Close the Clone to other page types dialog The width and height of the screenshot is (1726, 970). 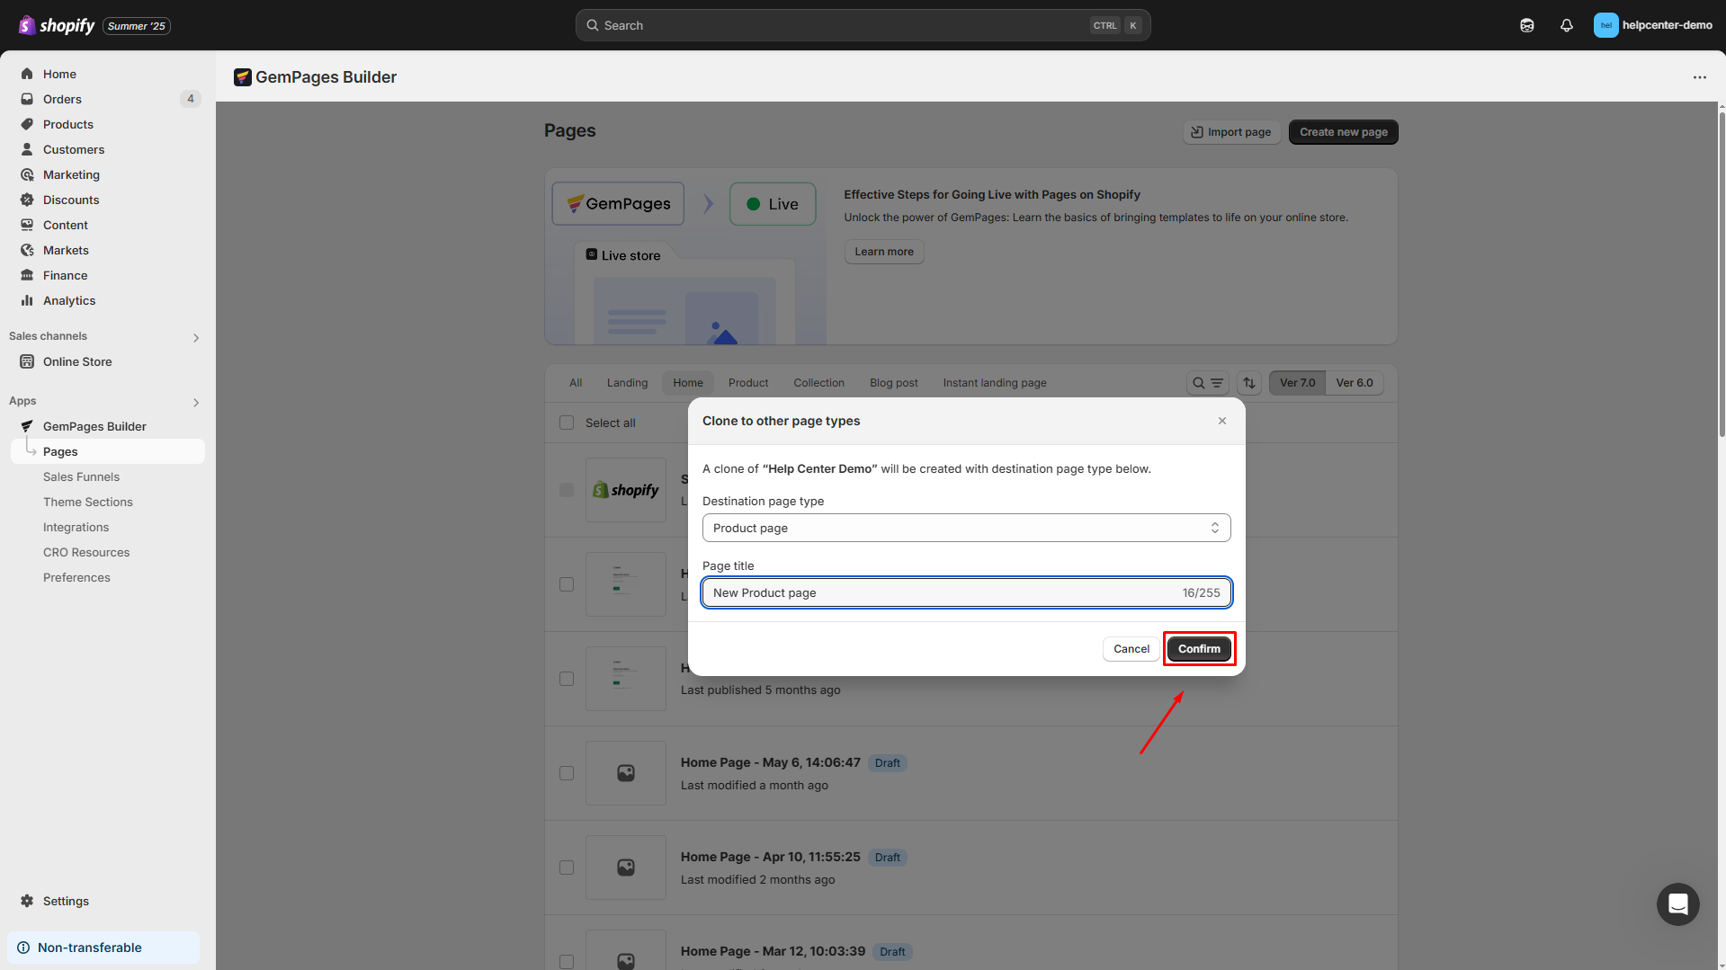coord(1221,421)
